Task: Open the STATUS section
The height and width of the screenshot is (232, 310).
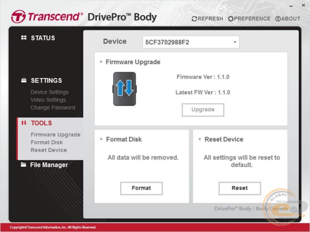Action: point(43,38)
